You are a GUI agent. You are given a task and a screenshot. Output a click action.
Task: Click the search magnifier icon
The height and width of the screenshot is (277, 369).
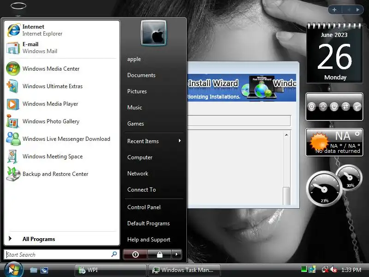pos(114,254)
